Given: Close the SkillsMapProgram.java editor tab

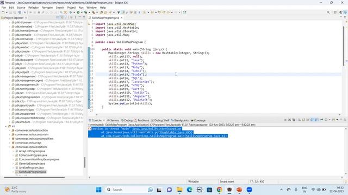Looking at the screenshot, I should coord(121,18).
